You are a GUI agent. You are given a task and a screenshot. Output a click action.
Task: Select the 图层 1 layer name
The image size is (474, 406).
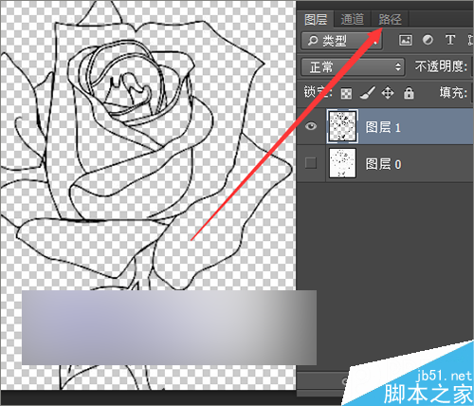[x=383, y=127]
